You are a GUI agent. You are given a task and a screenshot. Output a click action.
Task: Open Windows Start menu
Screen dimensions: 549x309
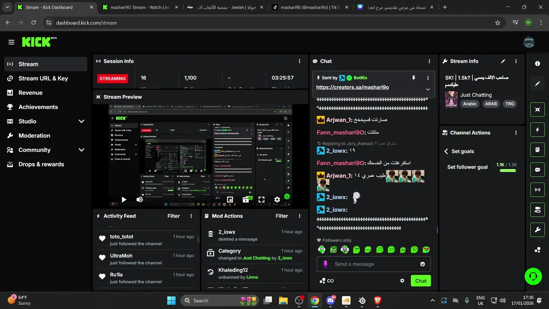[171, 300]
